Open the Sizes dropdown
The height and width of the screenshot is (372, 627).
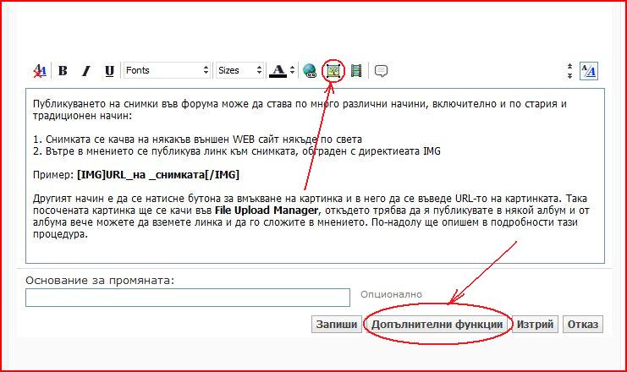tap(239, 71)
